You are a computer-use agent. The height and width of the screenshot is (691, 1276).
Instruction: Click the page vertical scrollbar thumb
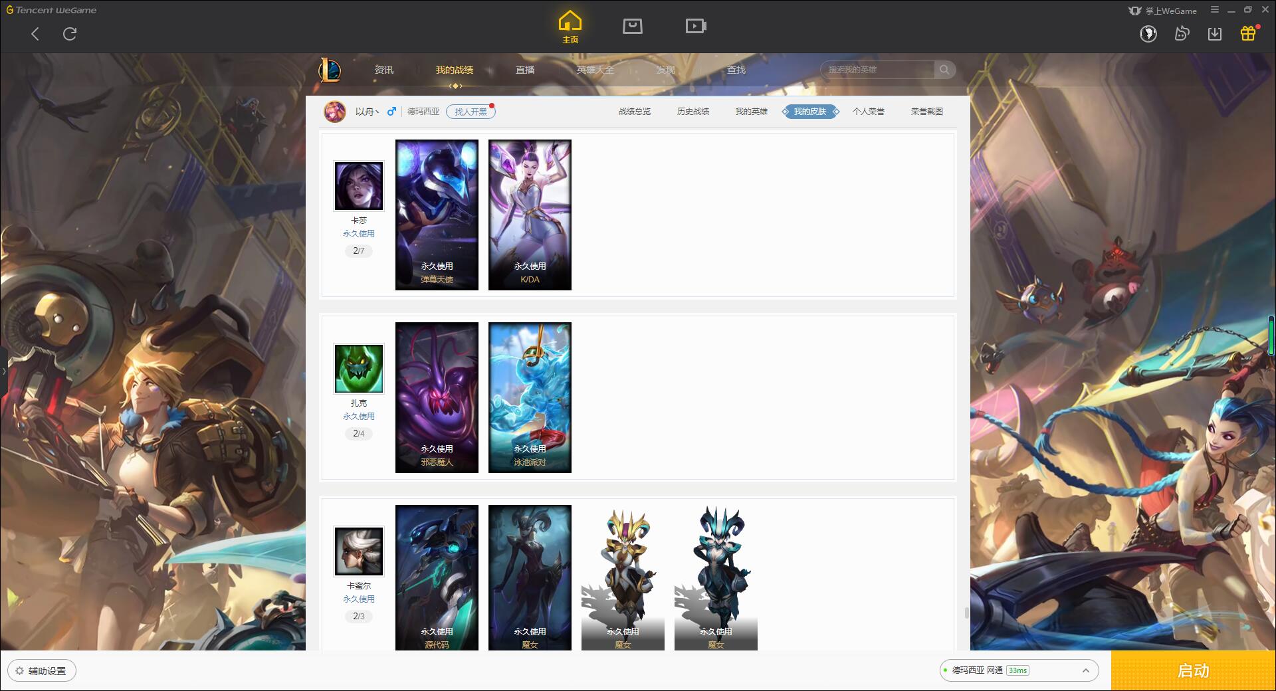click(x=966, y=613)
